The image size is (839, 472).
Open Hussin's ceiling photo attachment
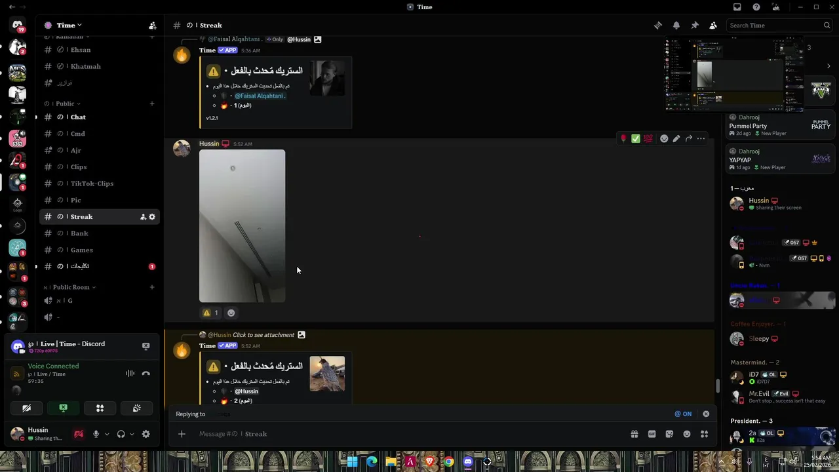tap(242, 226)
